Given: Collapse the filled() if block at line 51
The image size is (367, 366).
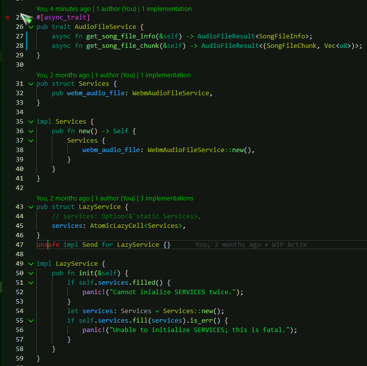Looking at the screenshot, I should [31, 283].
